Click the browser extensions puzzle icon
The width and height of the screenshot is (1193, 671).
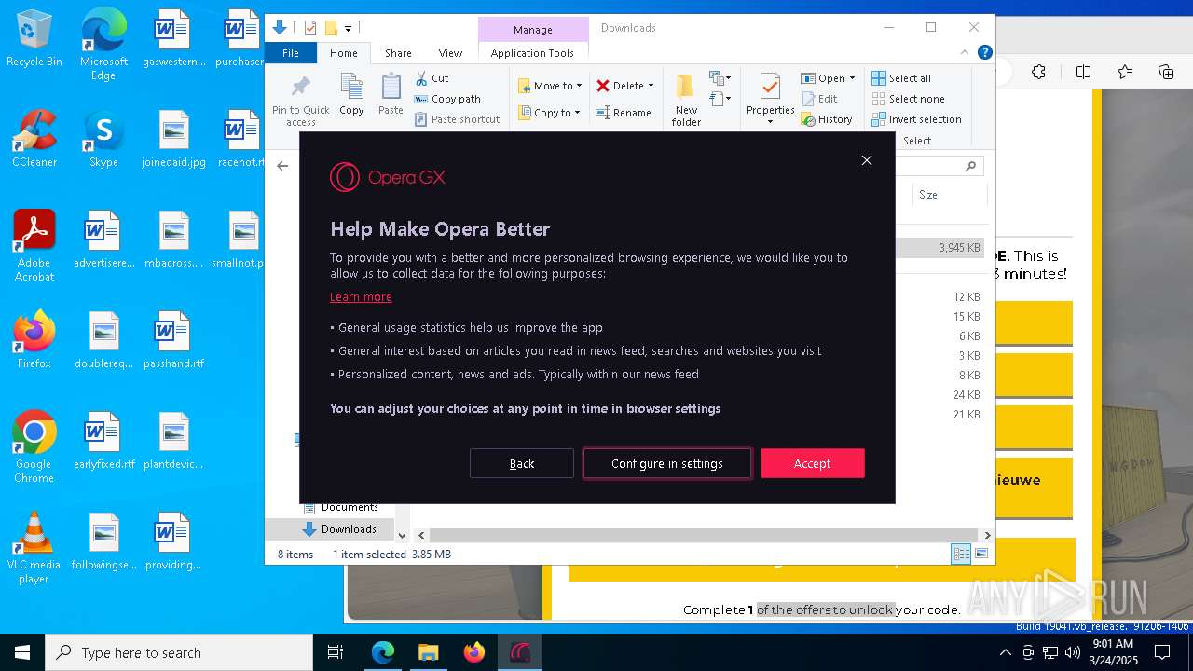point(1039,72)
